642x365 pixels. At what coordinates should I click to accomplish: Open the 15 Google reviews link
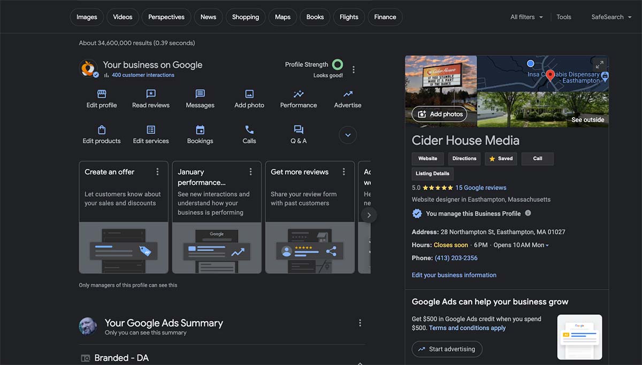(480, 188)
